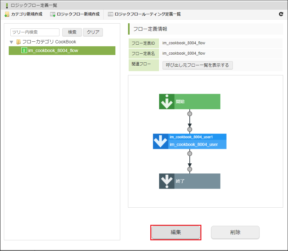The image size is (288, 251).
Task: Collapse the フローカテゴリ CookBook tree node
Action: tap(11, 42)
